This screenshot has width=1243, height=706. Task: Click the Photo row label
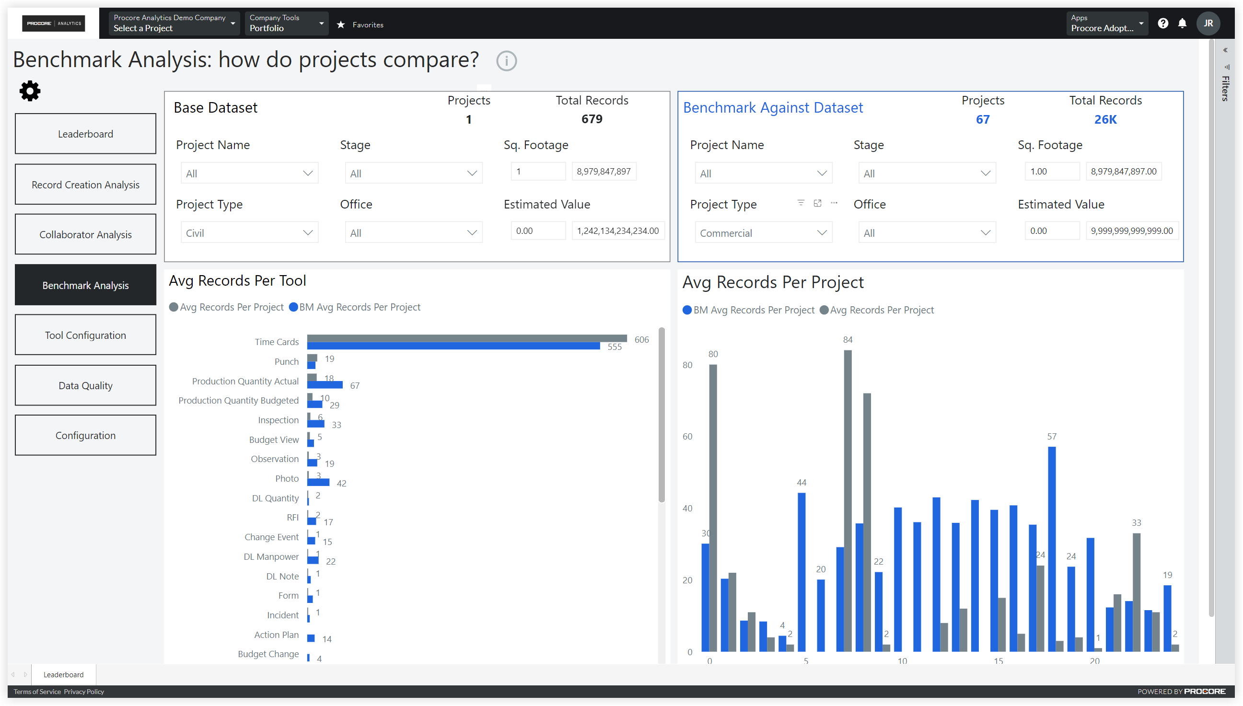coord(287,479)
